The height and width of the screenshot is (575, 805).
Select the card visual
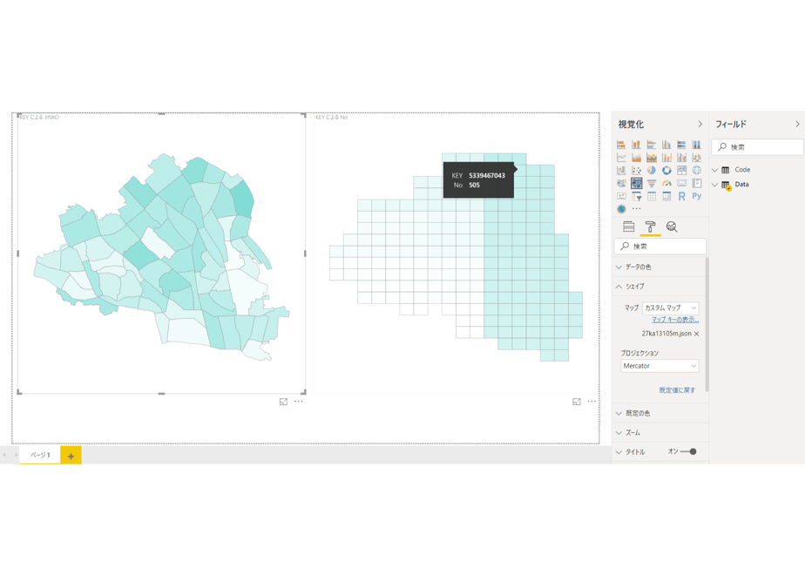tap(681, 183)
